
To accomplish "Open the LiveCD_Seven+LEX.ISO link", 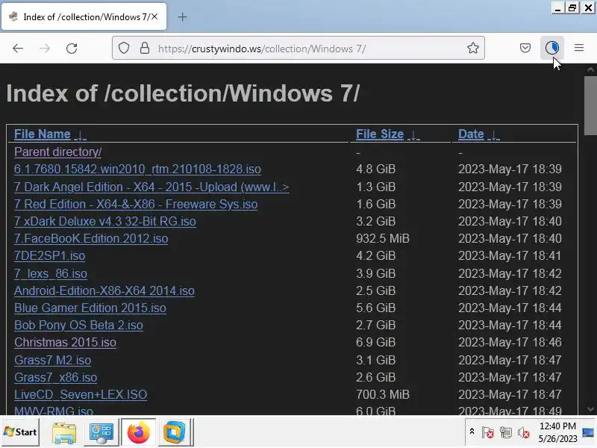I will pyautogui.click(x=81, y=394).
